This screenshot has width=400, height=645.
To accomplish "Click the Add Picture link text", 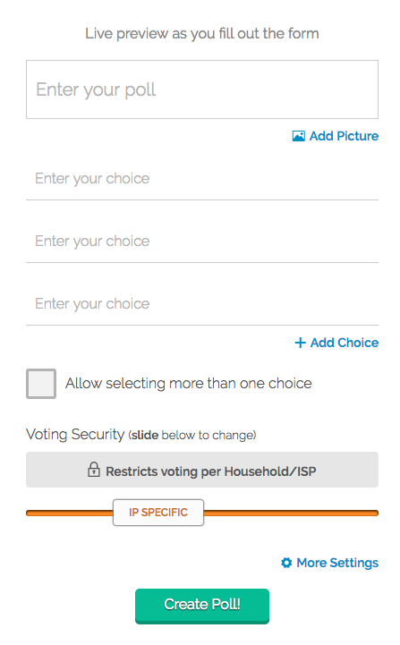I will click(344, 136).
